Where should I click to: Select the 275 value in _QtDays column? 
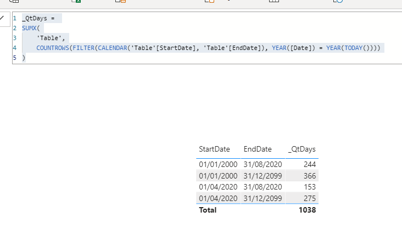[x=310, y=198]
